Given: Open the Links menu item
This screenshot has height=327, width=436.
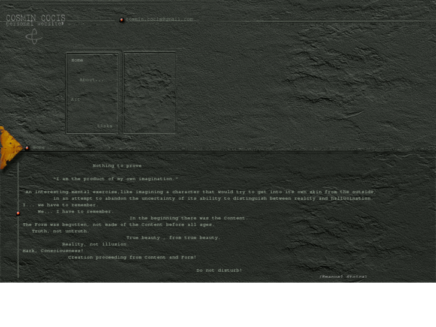Looking at the screenshot, I should [105, 126].
